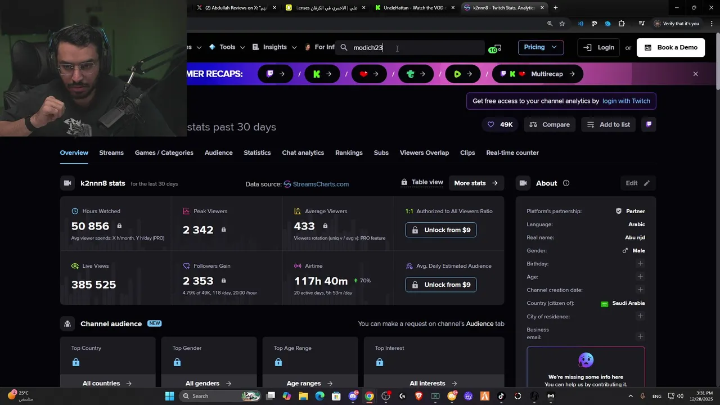
Task: Open All countries link
Action: point(107,384)
